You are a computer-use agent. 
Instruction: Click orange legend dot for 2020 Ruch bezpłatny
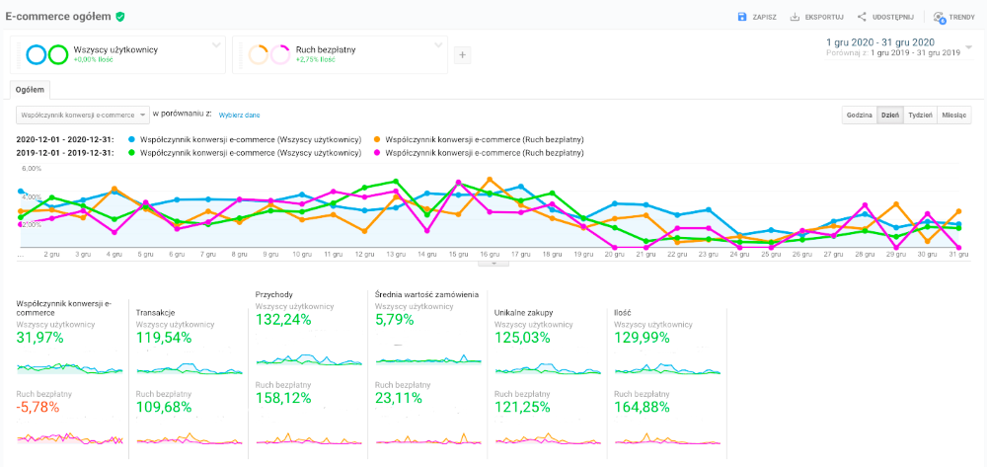coord(376,139)
